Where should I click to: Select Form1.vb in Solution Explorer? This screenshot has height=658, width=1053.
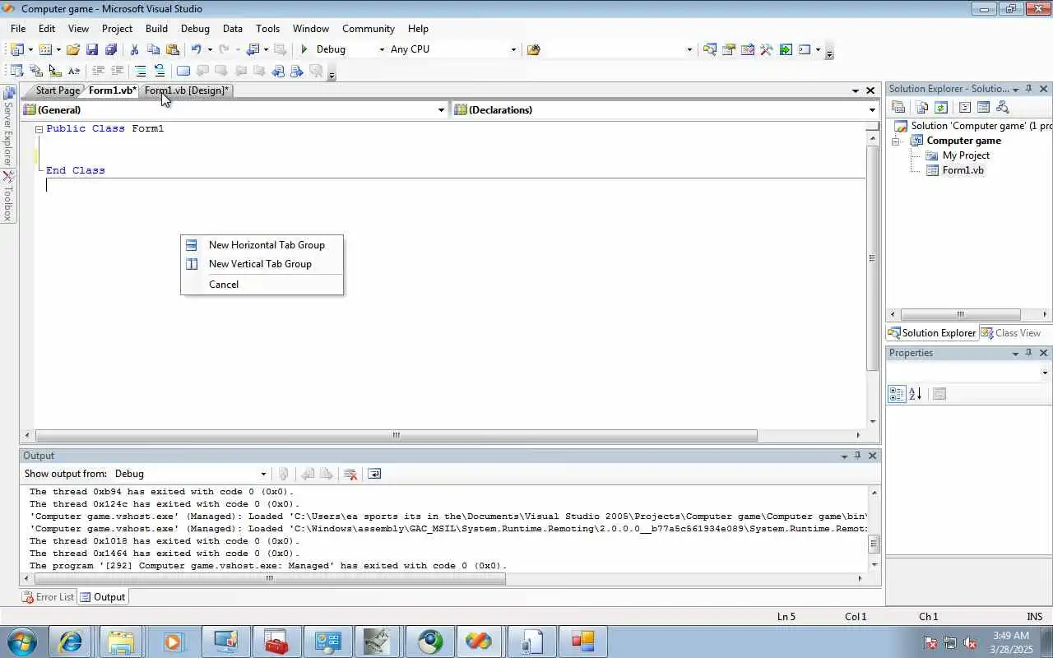(x=963, y=170)
